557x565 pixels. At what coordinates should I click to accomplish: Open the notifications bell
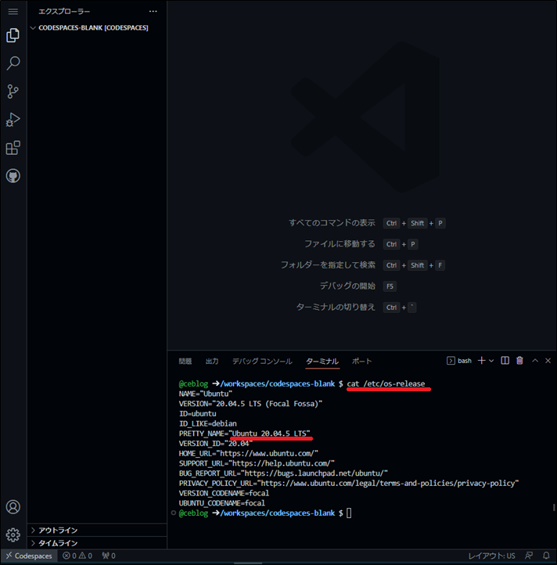tap(546, 556)
